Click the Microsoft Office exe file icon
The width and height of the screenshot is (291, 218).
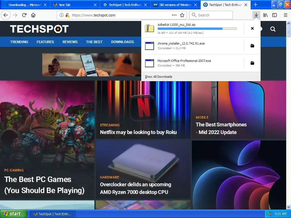click(x=149, y=63)
